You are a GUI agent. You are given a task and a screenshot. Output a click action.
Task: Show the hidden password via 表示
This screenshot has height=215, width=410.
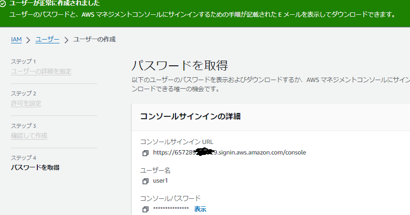click(x=200, y=209)
